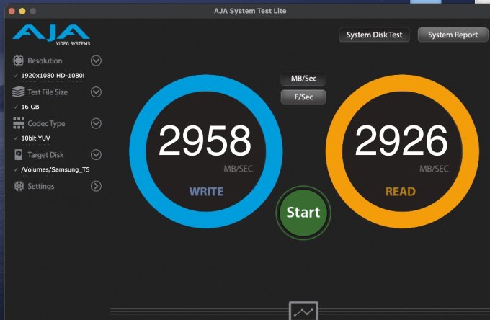This screenshot has width=490, height=320.
Task: Open the System Disk Test tab
Action: pyautogui.click(x=375, y=35)
